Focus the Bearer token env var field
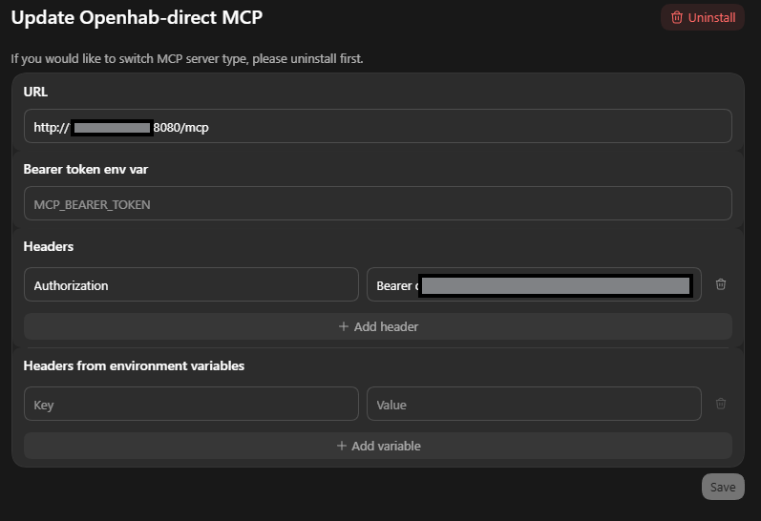Screen dimensions: 761x521 tap(377, 203)
